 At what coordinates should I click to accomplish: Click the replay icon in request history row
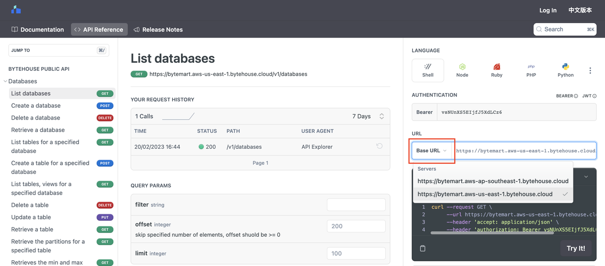pos(380,146)
